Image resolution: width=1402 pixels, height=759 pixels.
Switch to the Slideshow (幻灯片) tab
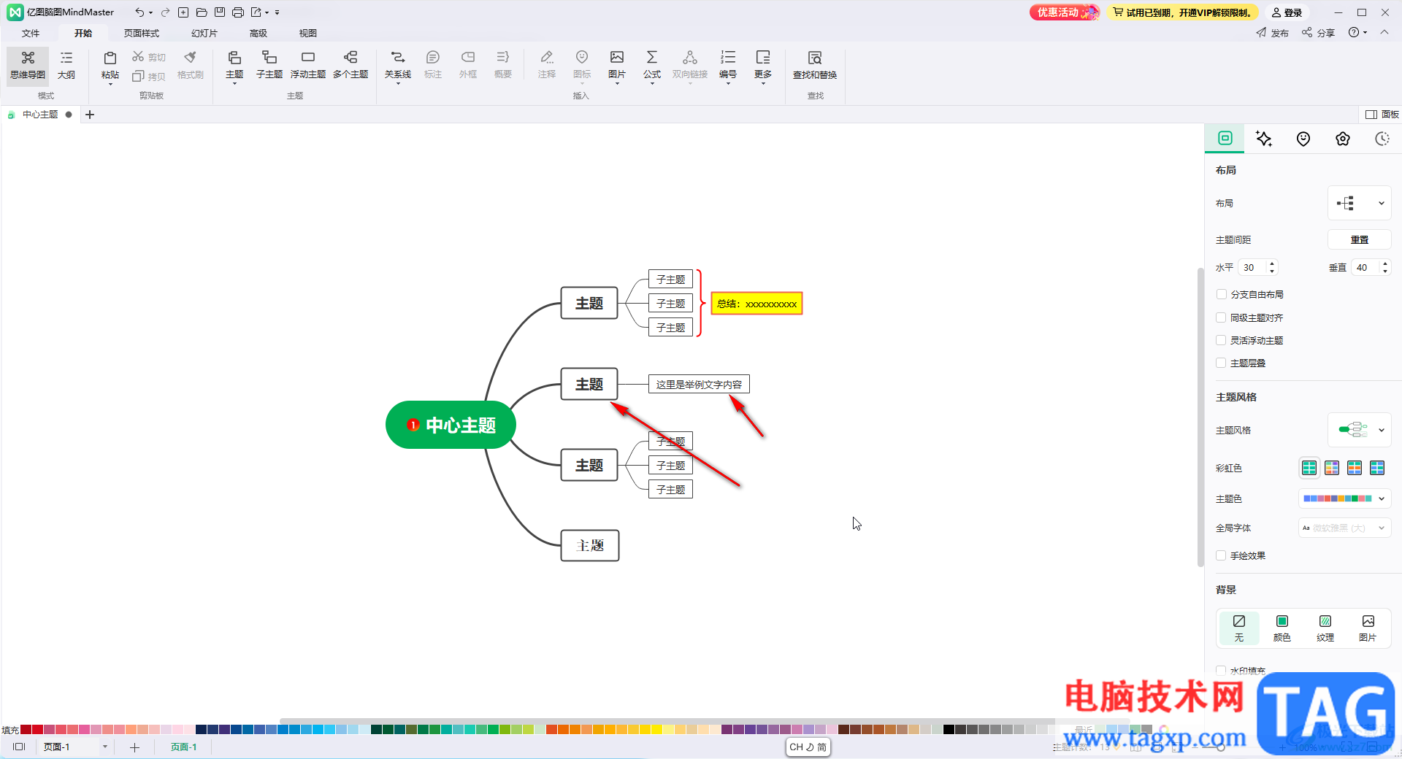click(x=204, y=33)
